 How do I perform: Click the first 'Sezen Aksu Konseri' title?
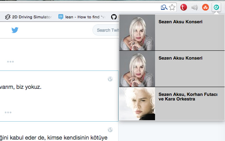click(x=180, y=22)
